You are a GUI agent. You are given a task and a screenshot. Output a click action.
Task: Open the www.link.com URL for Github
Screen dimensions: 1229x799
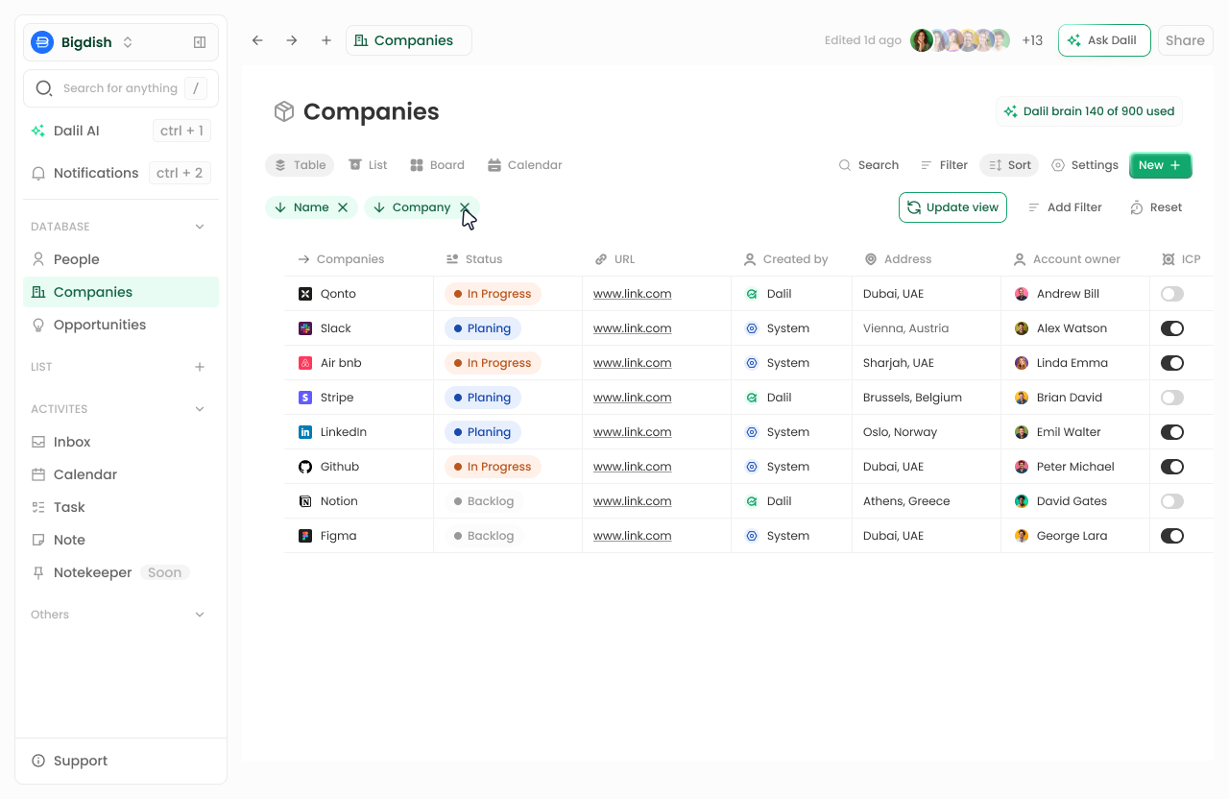632,467
